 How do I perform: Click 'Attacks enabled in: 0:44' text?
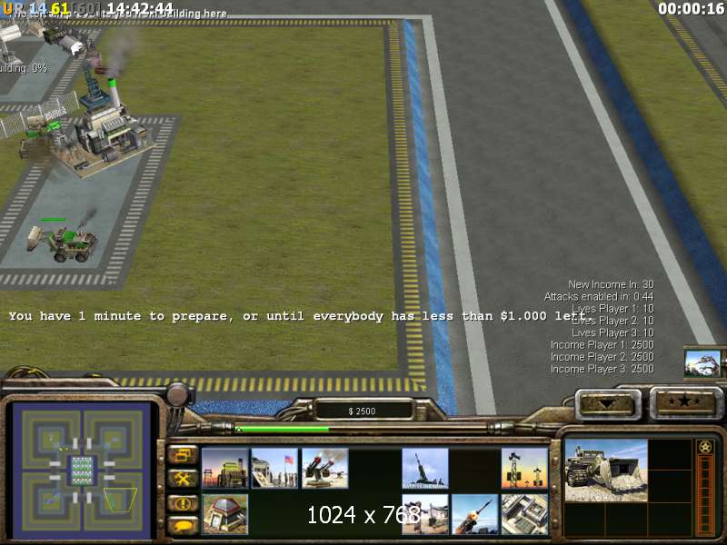(x=599, y=296)
